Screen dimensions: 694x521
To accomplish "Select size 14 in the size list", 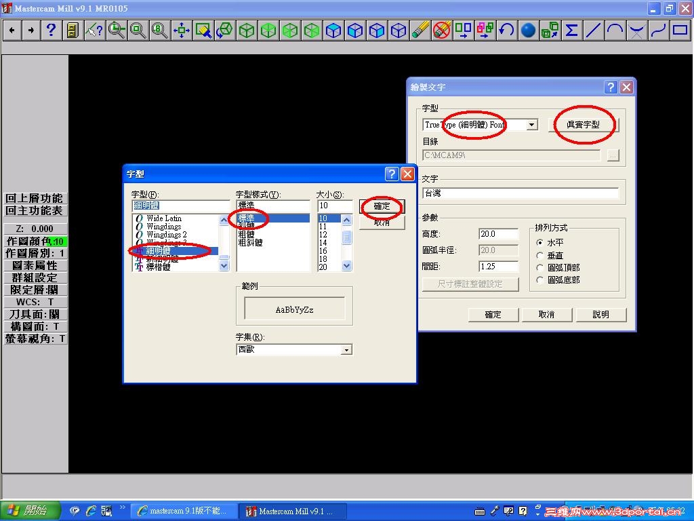I will pos(323,243).
